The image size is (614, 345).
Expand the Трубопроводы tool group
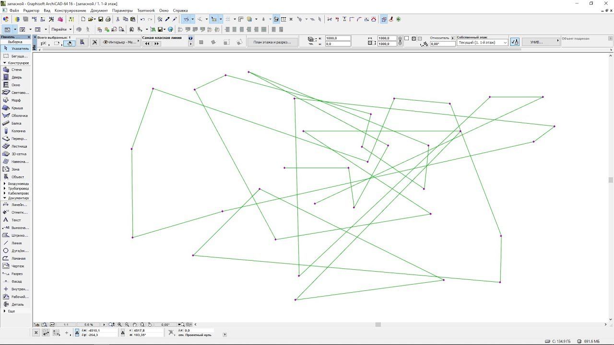click(5, 188)
